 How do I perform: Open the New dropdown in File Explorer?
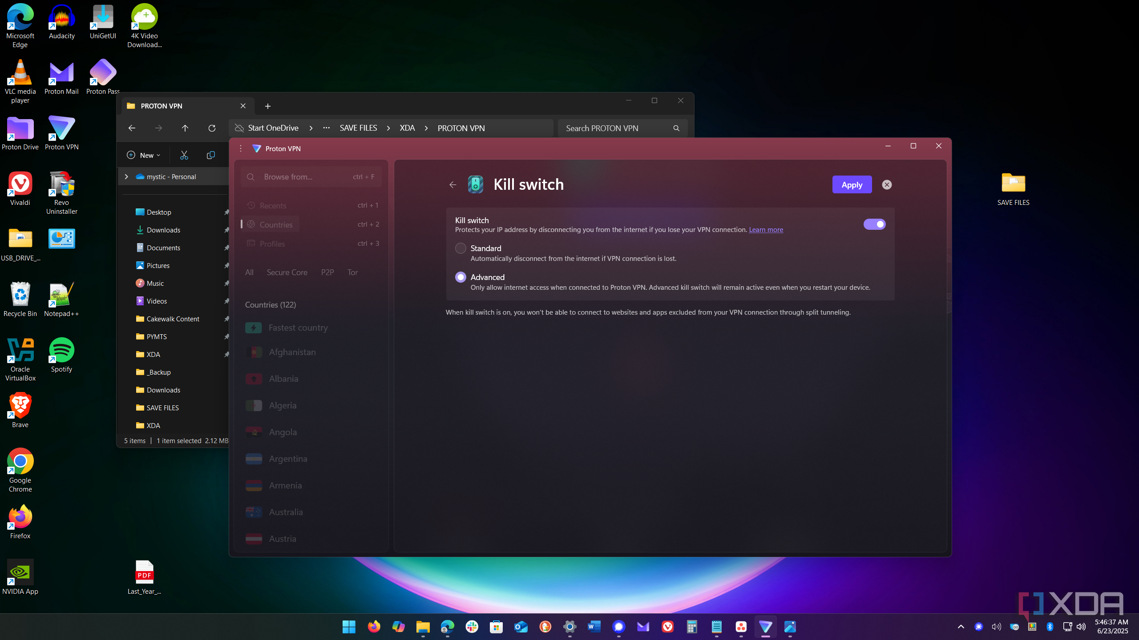point(143,155)
